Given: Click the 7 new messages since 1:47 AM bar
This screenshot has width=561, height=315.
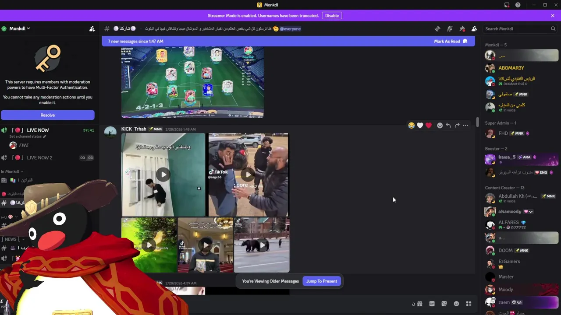Looking at the screenshot, I should tap(288, 41).
